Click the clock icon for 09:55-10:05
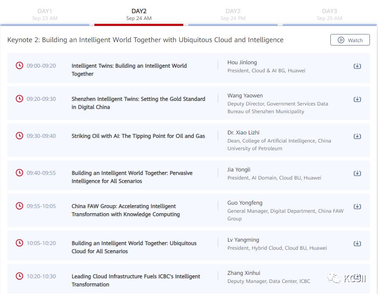This screenshot has height=294, width=378. click(19, 206)
